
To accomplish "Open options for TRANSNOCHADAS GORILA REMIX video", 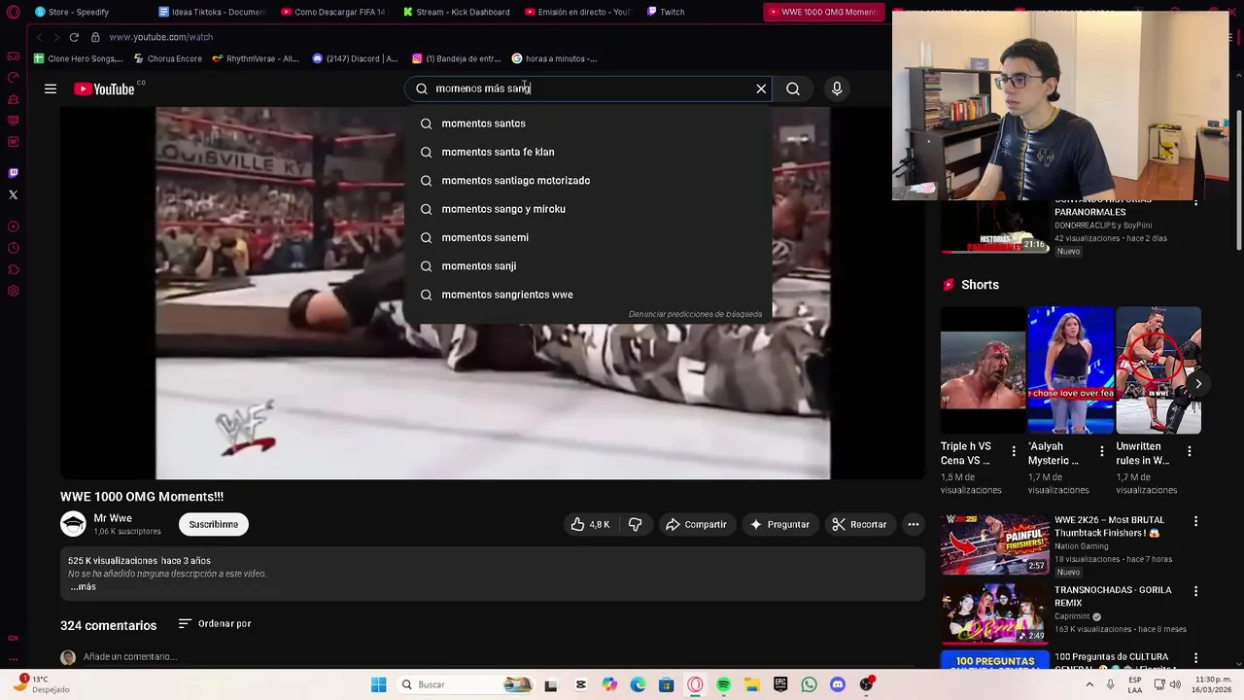I will point(1195,591).
